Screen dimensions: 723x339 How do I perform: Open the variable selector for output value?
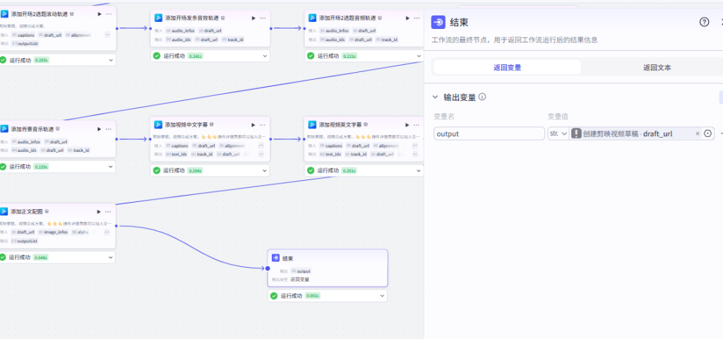click(x=707, y=133)
